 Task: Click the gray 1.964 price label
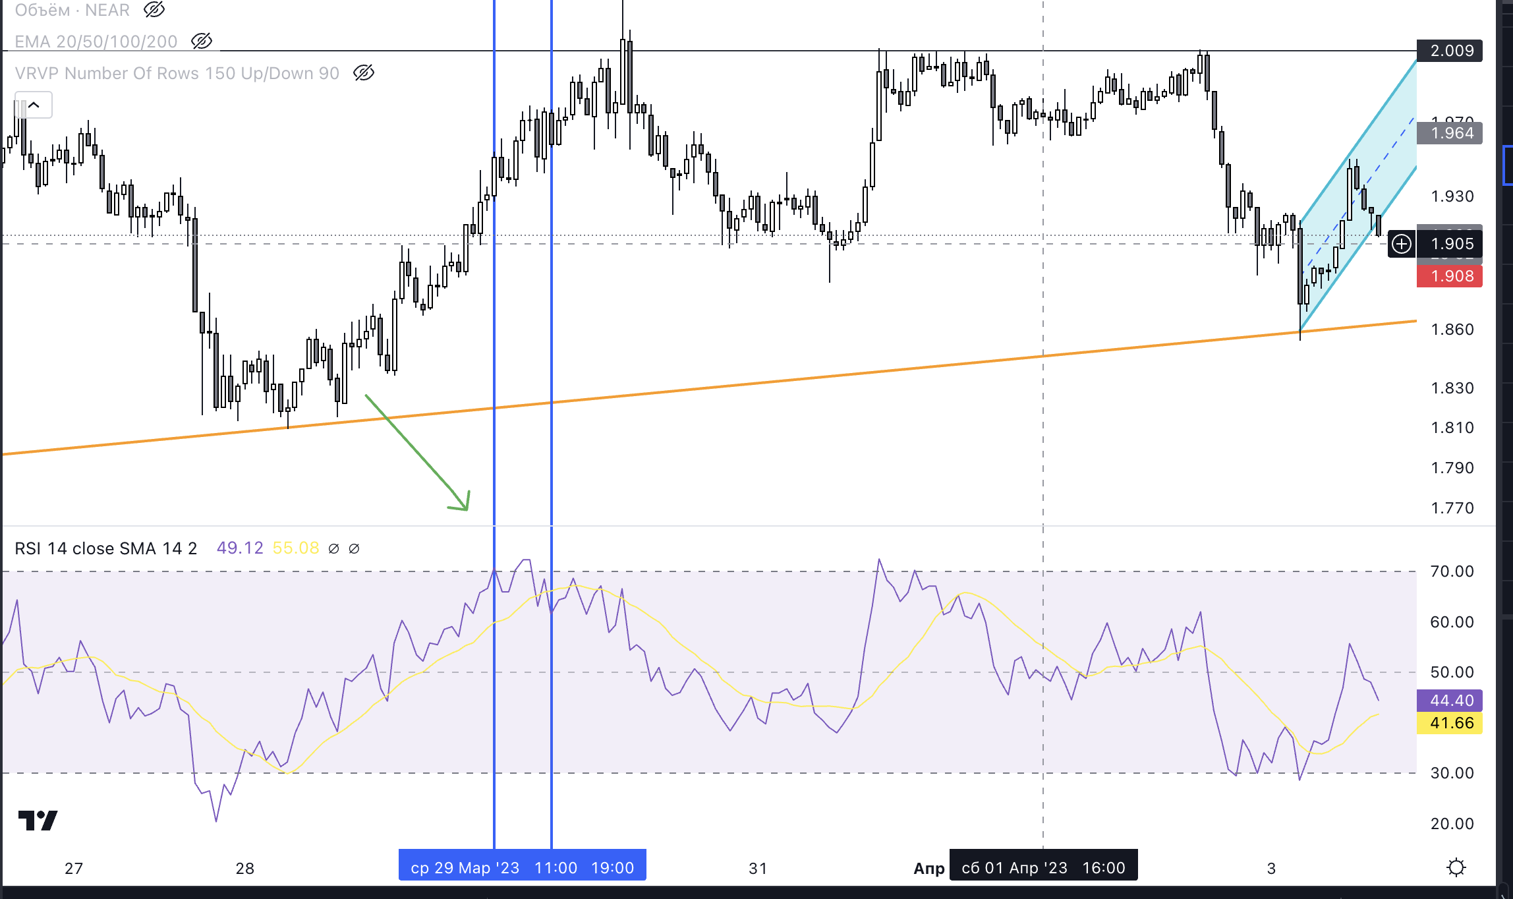(x=1450, y=133)
